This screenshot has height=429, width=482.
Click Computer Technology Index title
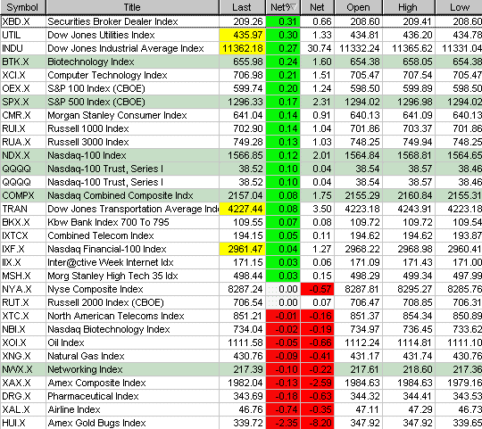(107, 75)
